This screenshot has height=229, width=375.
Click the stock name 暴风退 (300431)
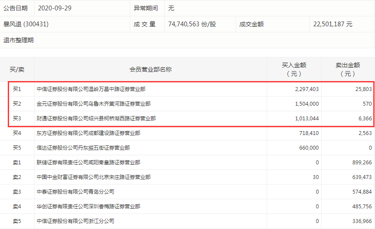coord(26,24)
